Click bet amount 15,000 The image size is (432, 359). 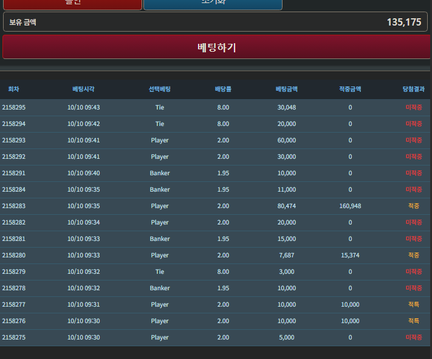click(287, 239)
